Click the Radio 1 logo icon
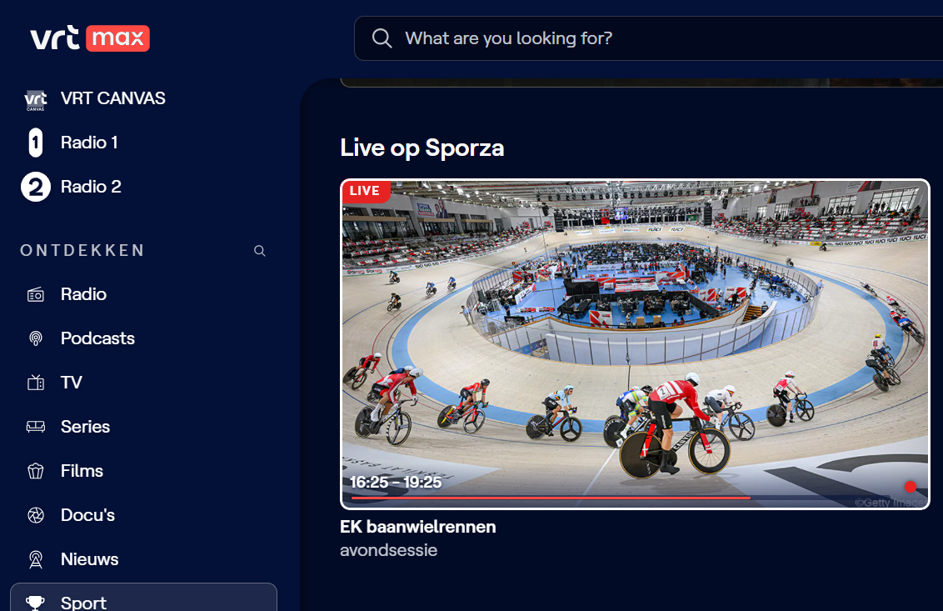The height and width of the screenshot is (611, 943). coord(36,143)
